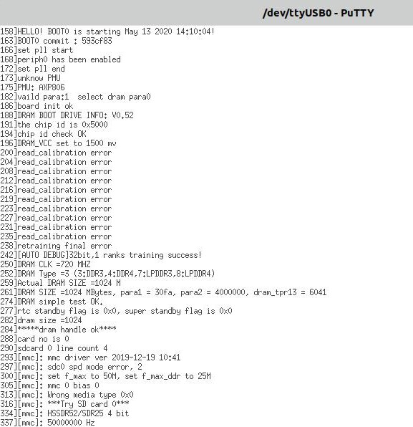Click the periph0 has been enabled line

[x=60, y=59]
